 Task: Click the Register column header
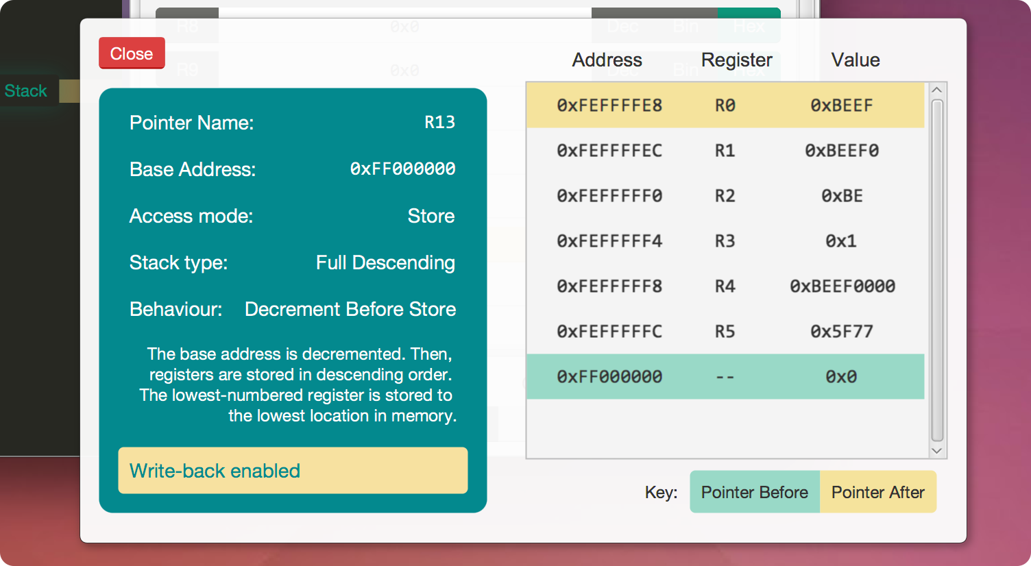click(x=737, y=60)
